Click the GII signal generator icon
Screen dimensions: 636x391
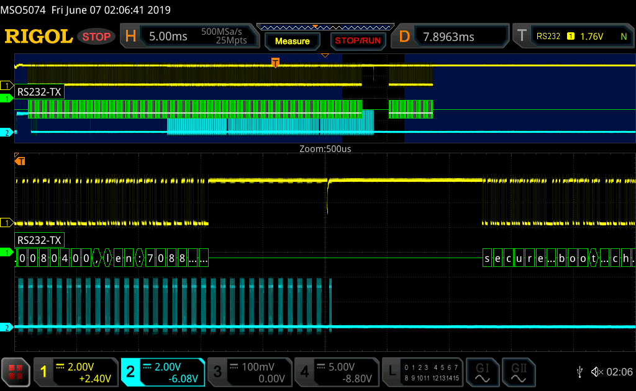tap(519, 372)
